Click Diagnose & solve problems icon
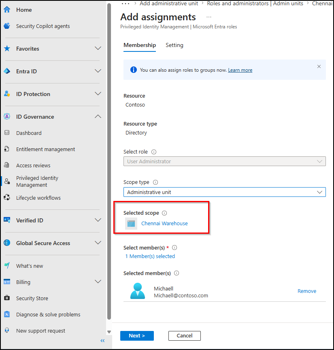The width and height of the screenshot is (334, 350). click(x=7, y=314)
